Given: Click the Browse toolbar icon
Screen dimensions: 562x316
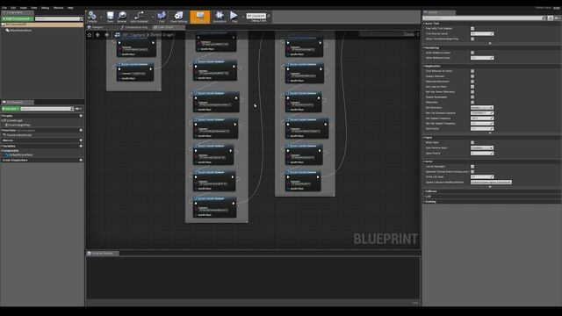Looking at the screenshot, I should click(x=122, y=16).
